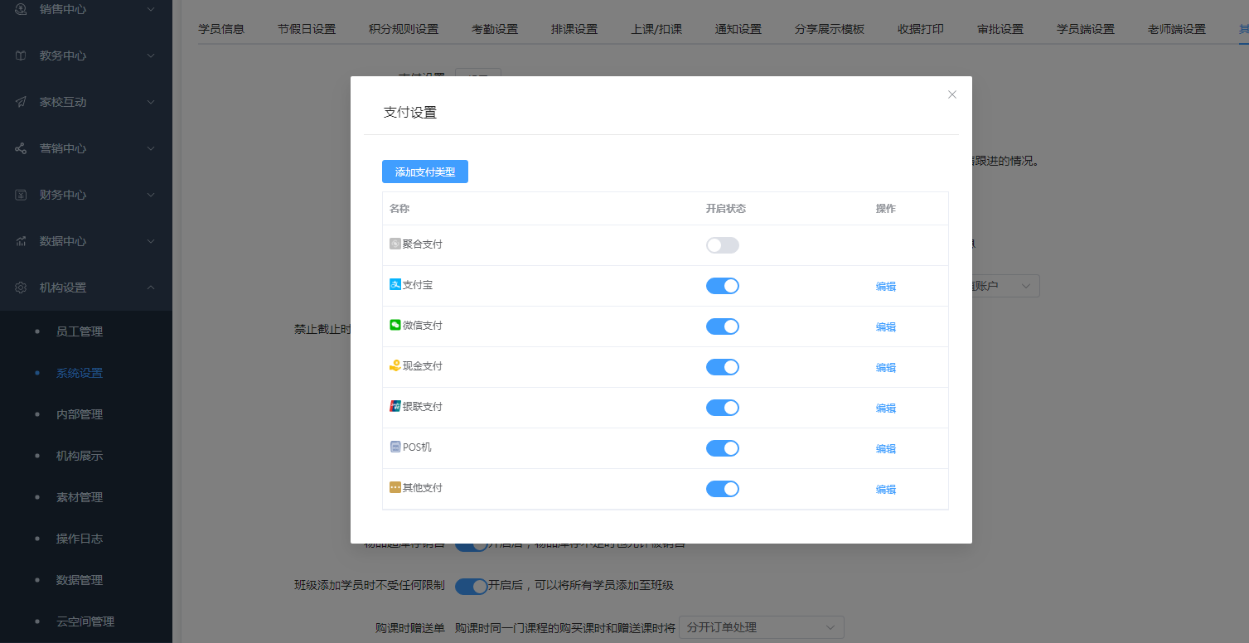Click the 其他支付 dots icon
1249x643 pixels.
click(x=395, y=487)
